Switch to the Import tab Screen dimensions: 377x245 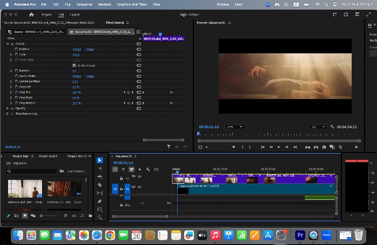click(46, 15)
